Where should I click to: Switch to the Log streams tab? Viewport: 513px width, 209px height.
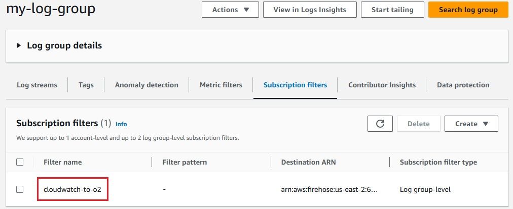coord(37,85)
